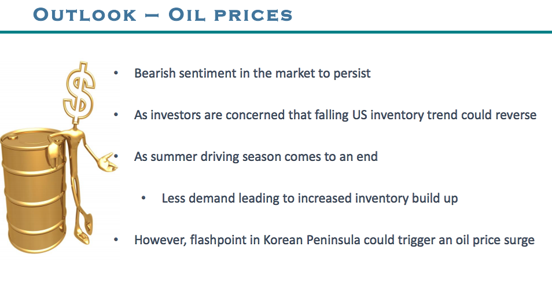
Task: Select the "Outlook – Oil prices" slide title
Action: point(163,14)
